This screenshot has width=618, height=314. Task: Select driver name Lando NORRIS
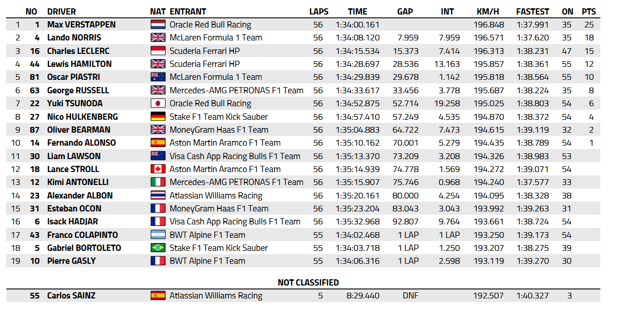(x=74, y=37)
